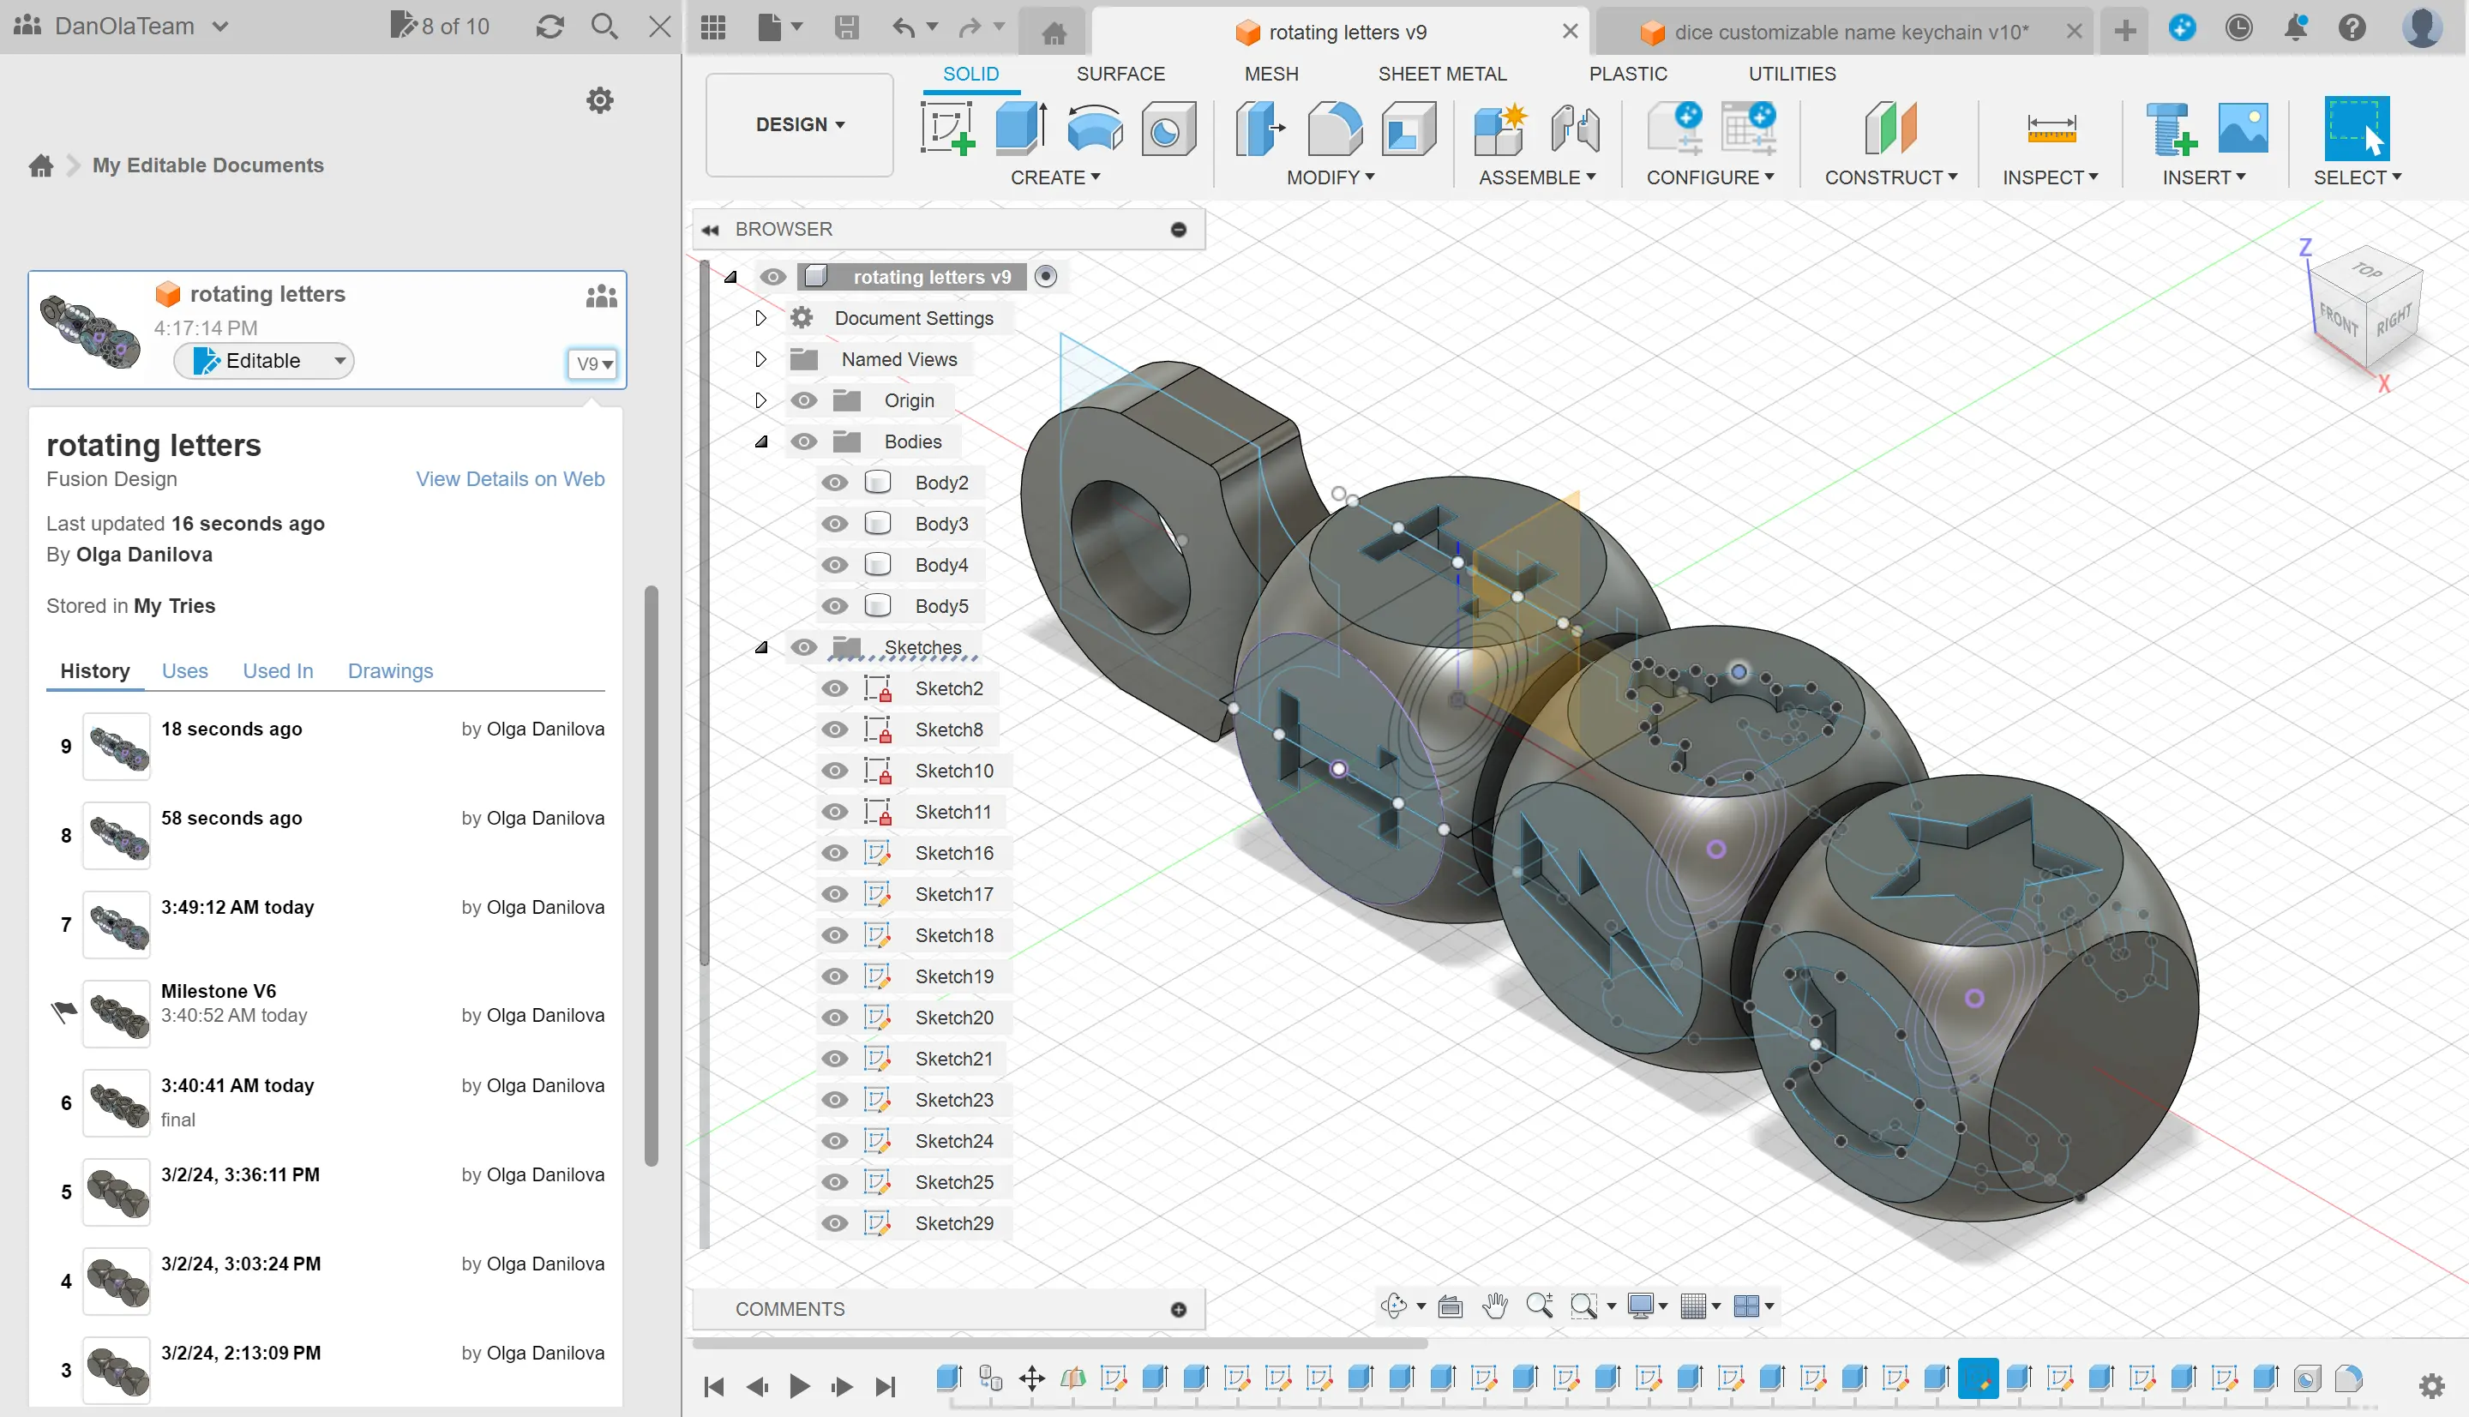Screen dimensions: 2469x1417
Task: Toggle visibility of Body3
Action: (x=834, y=524)
